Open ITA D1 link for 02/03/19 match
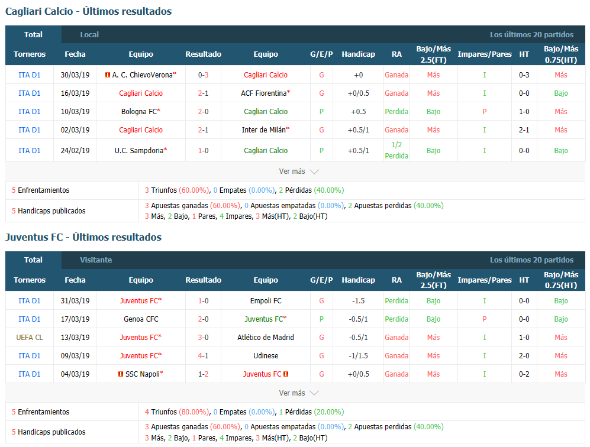The height and width of the screenshot is (447, 590). [x=30, y=130]
